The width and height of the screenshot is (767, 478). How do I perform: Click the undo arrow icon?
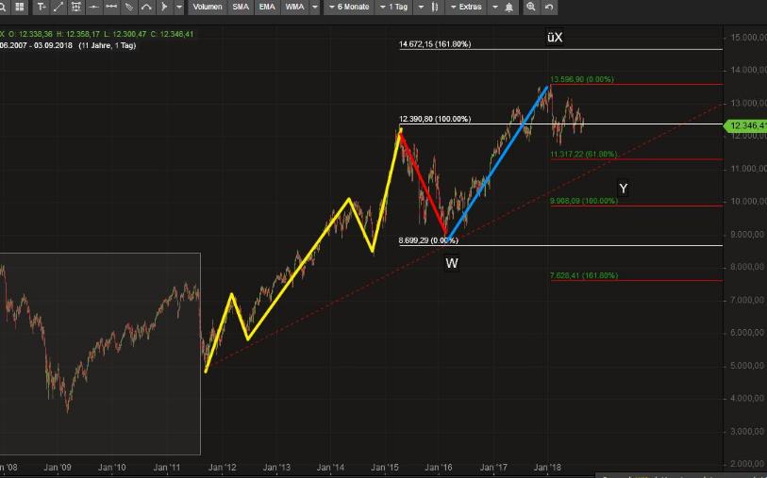pos(549,7)
